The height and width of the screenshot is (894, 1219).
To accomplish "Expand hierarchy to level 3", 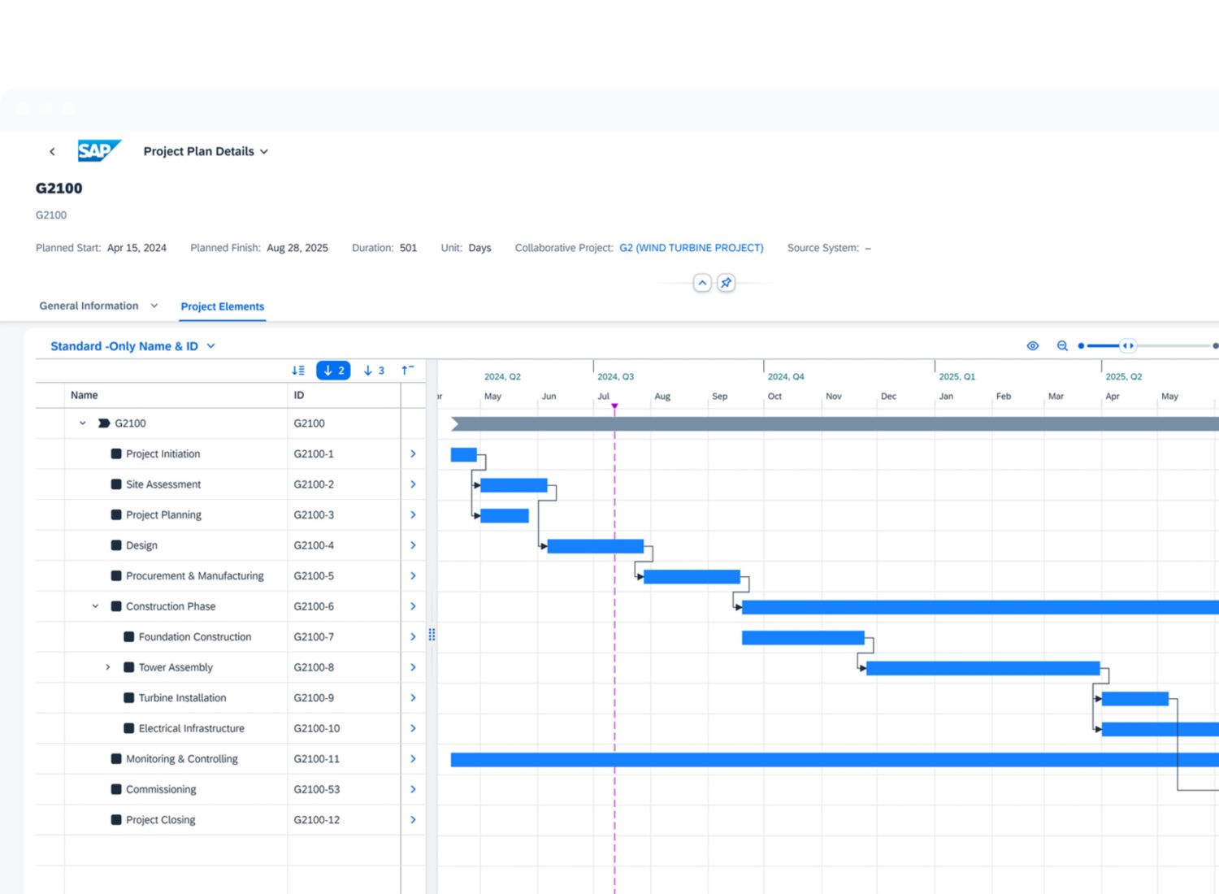I will (374, 371).
